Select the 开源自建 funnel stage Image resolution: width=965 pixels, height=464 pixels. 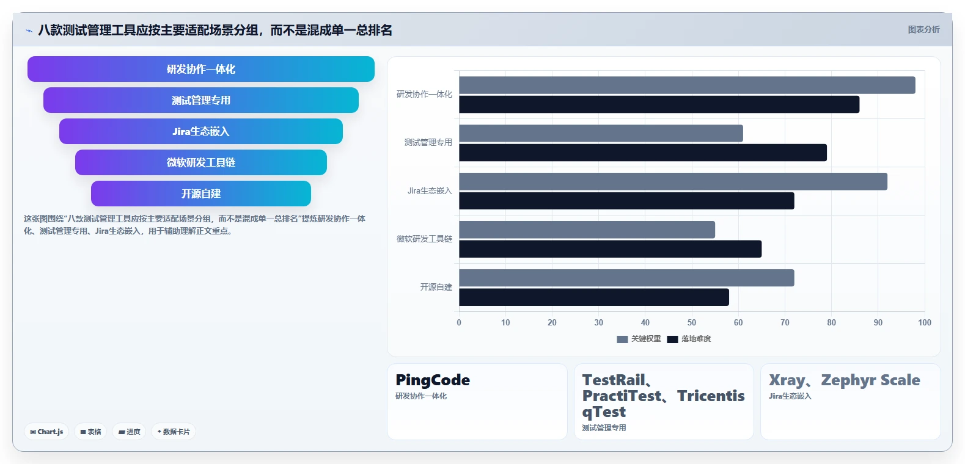click(x=201, y=194)
